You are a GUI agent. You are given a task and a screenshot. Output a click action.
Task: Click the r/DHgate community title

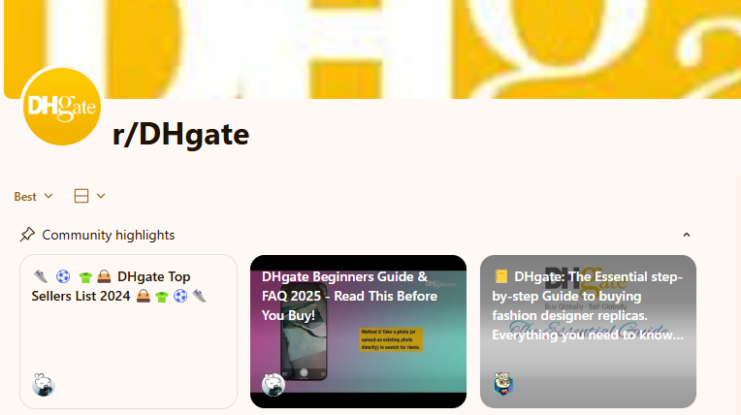point(180,134)
